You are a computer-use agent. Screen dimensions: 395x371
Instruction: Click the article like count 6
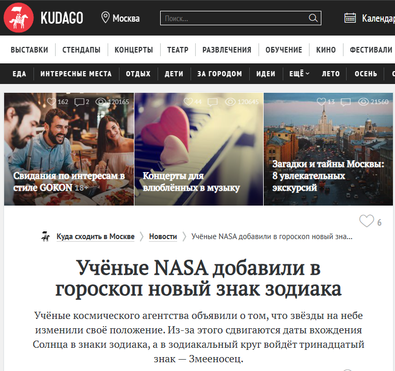379,223
